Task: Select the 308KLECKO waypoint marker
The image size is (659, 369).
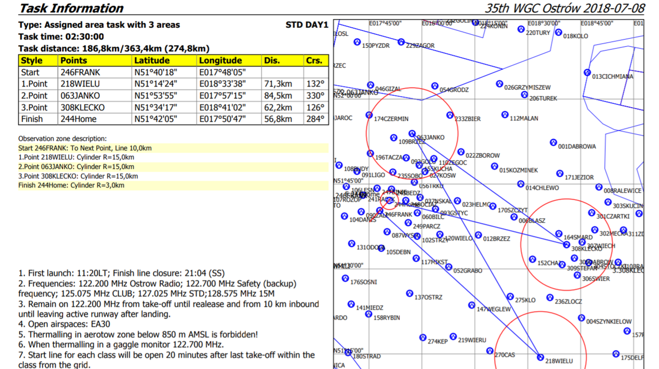Action: tap(566, 245)
